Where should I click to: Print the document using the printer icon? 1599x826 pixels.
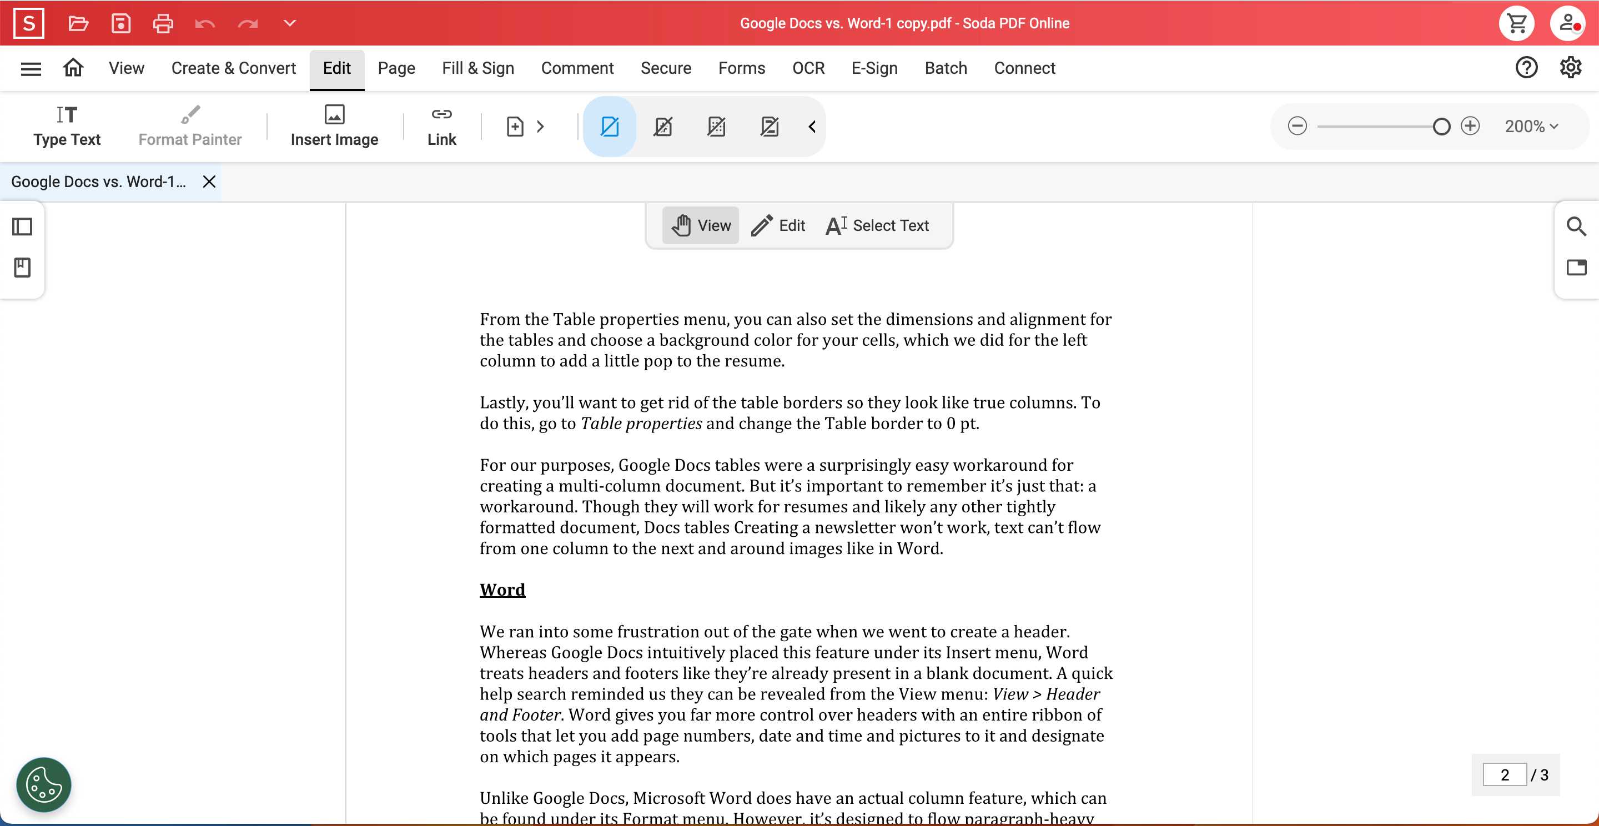pos(163,23)
